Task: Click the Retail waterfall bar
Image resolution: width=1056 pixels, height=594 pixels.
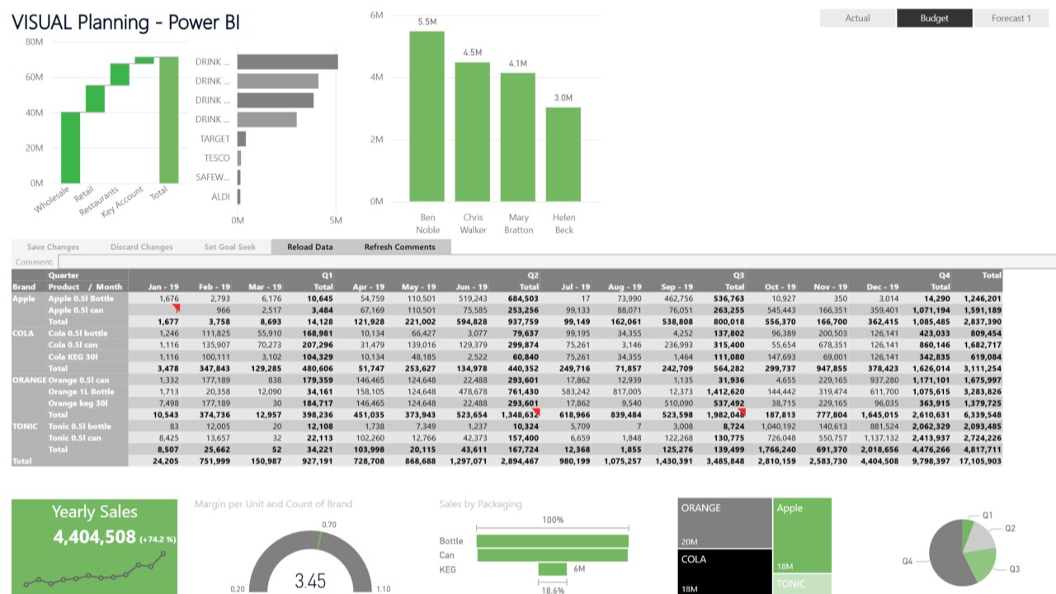Action: click(x=95, y=99)
